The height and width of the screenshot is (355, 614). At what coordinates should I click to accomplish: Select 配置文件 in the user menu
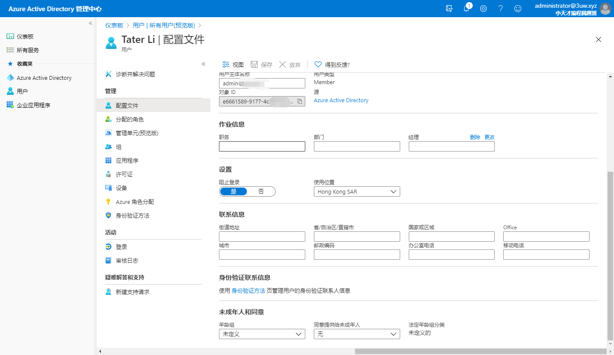point(154,105)
